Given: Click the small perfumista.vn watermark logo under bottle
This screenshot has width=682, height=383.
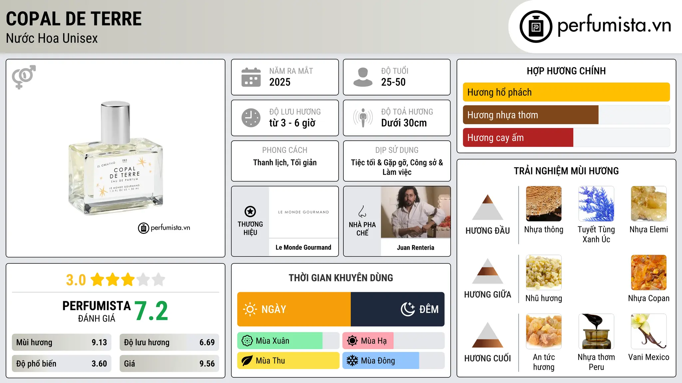Looking at the screenshot, I should 164,228.
